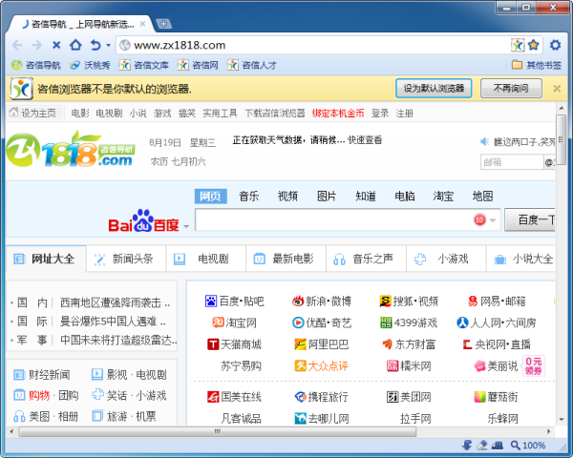Open 咨信网 bookmark
Screen dimensions: 573x458
click(x=198, y=66)
